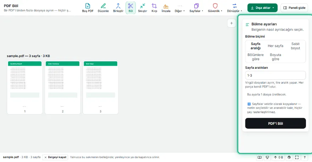The width and height of the screenshot is (312, 162).
Task: Toggle fullscreen icon in status bar
Action: coord(297,157)
